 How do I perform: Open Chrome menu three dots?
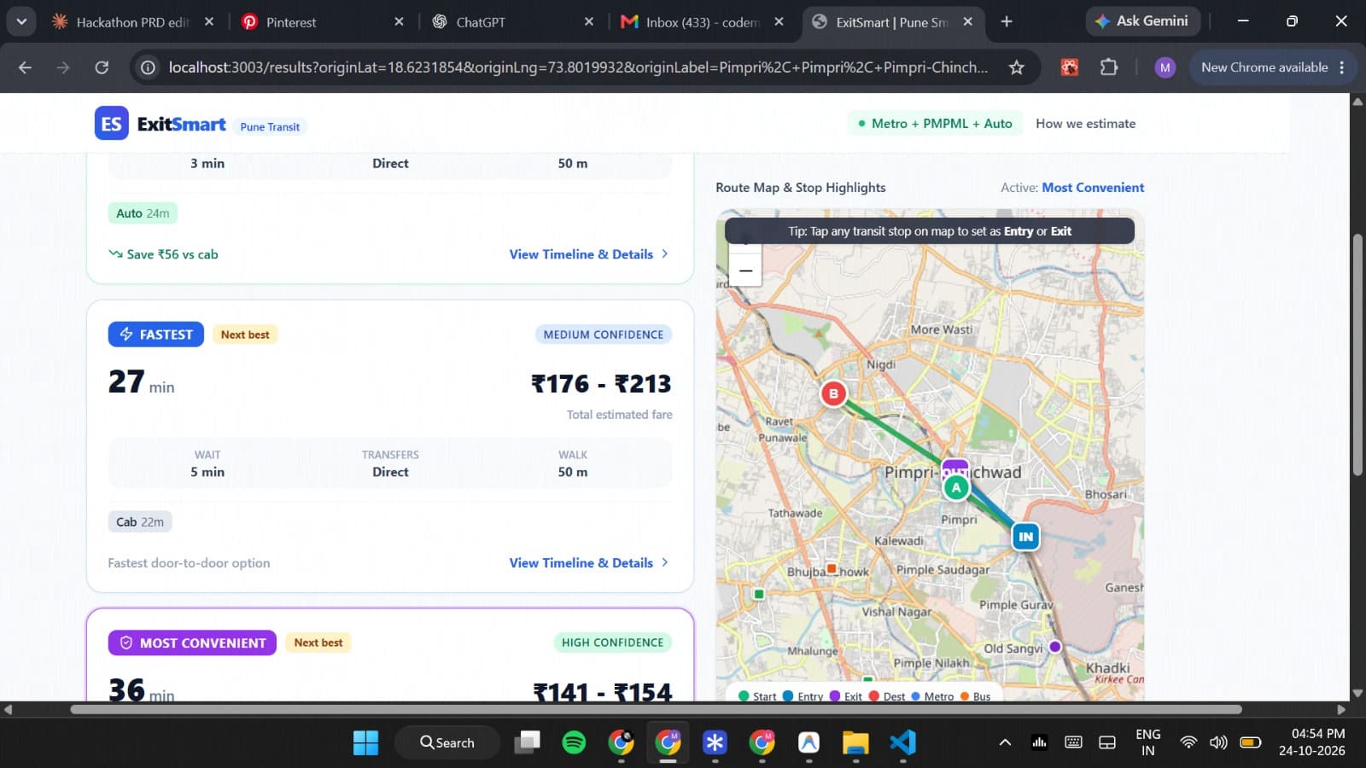(1342, 67)
